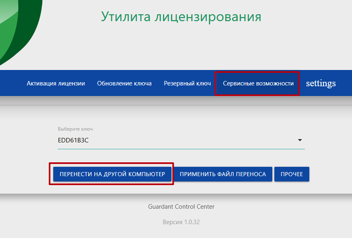Select the EDD61B3C key field

coord(175,140)
